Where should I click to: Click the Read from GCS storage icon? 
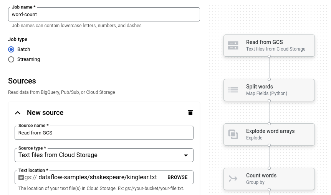tap(233, 46)
